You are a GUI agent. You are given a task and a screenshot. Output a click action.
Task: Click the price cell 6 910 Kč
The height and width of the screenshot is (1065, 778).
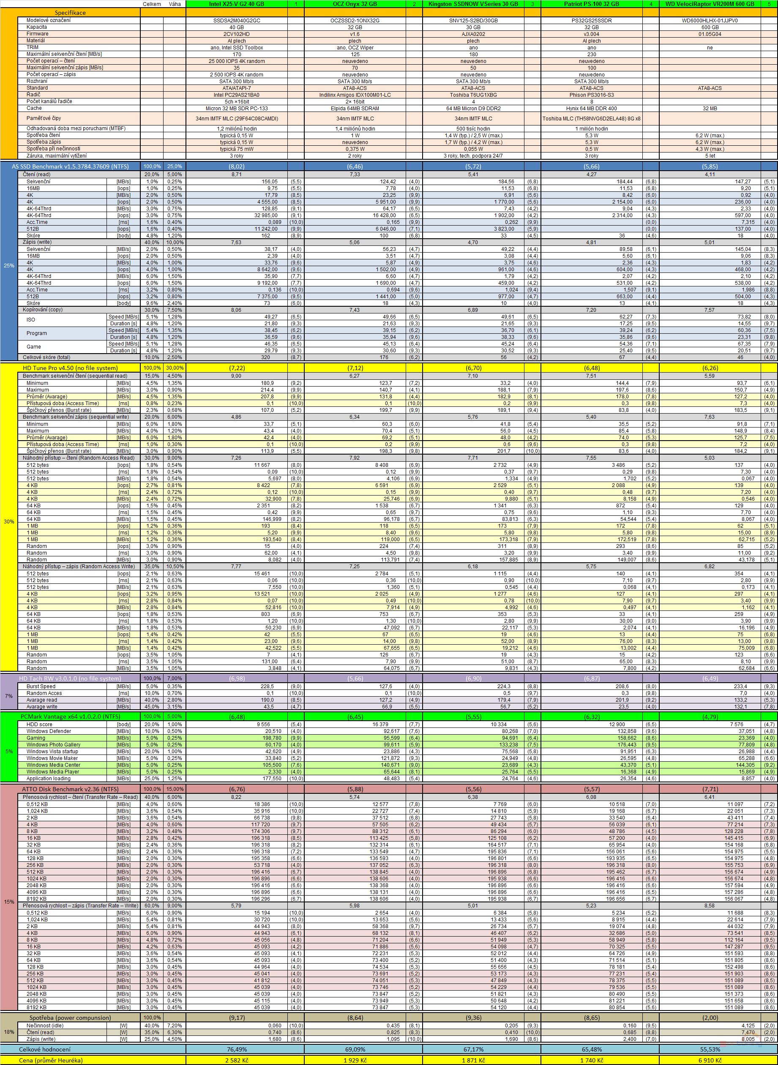710,1060
